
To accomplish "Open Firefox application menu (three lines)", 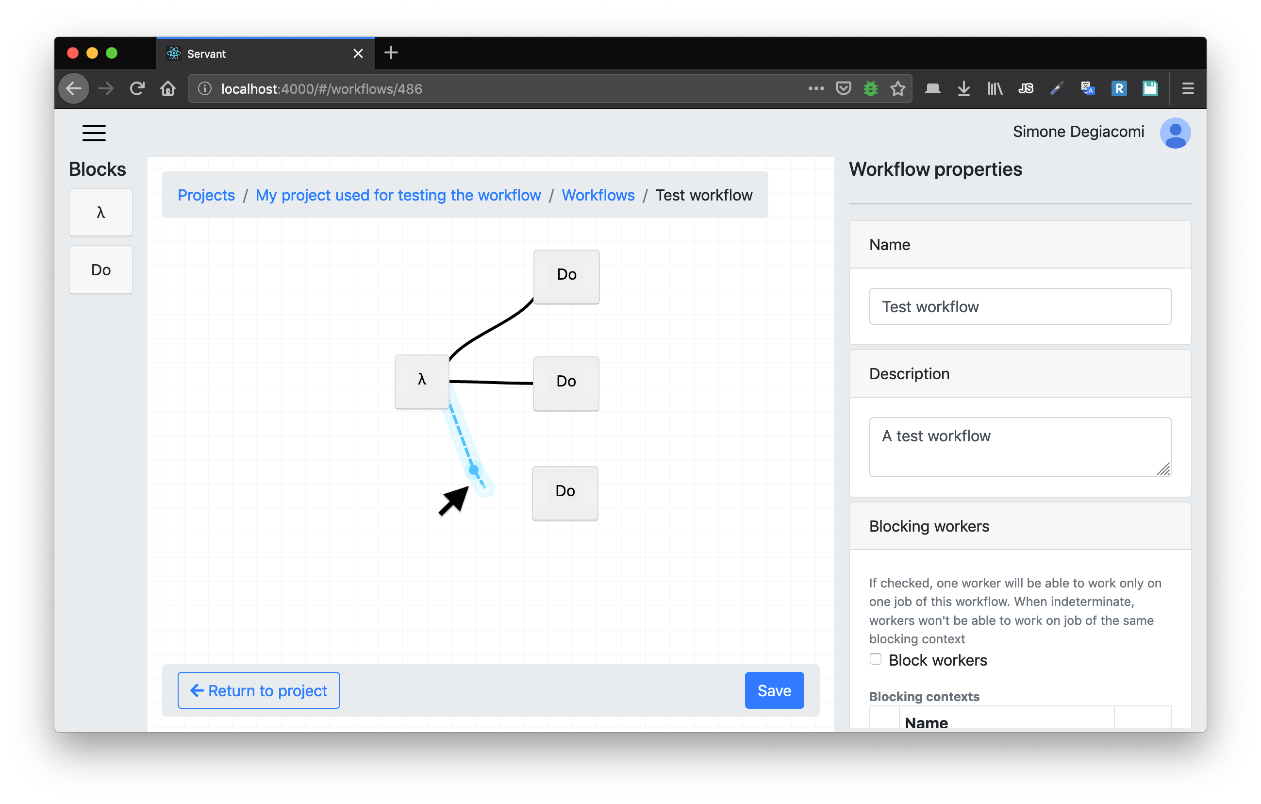I will (1188, 88).
